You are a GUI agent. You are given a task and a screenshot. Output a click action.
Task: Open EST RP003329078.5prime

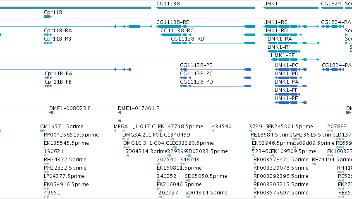click(x=281, y=168)
